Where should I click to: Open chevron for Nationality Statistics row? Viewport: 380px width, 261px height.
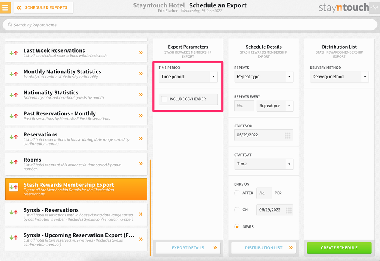pyautogui.click(x=141, y=95)
